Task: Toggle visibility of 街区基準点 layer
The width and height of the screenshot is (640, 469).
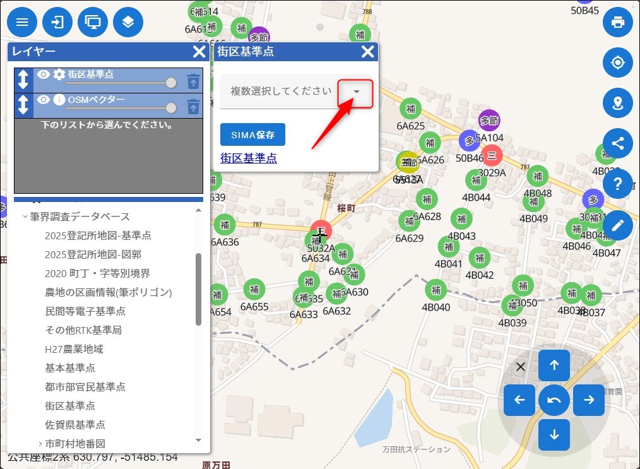Action: [43, 74]
